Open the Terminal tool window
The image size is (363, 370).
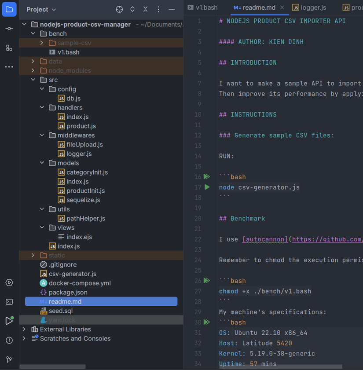point(9,302)
